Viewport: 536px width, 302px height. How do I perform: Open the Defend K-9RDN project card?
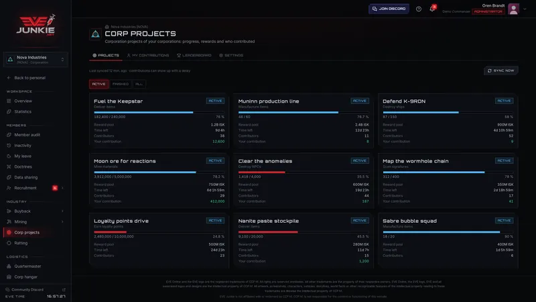click(448, 121)
